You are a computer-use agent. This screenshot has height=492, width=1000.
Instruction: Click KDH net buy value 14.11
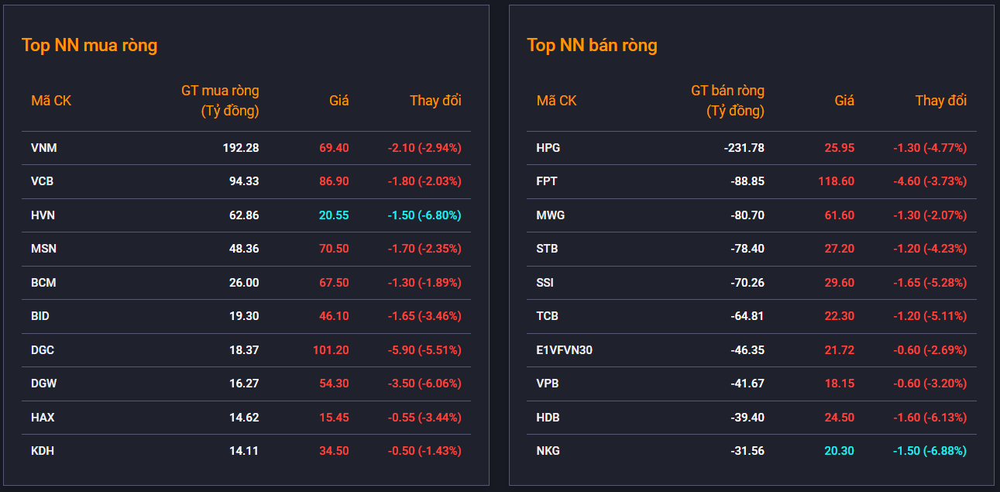tap(244, 451)
